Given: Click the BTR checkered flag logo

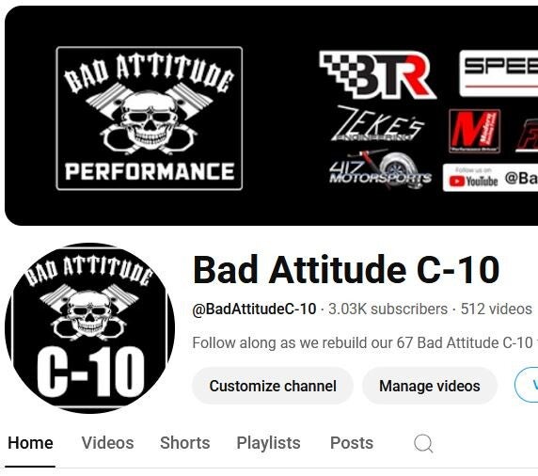Looking at the screenshot, I should pos(377,74).
